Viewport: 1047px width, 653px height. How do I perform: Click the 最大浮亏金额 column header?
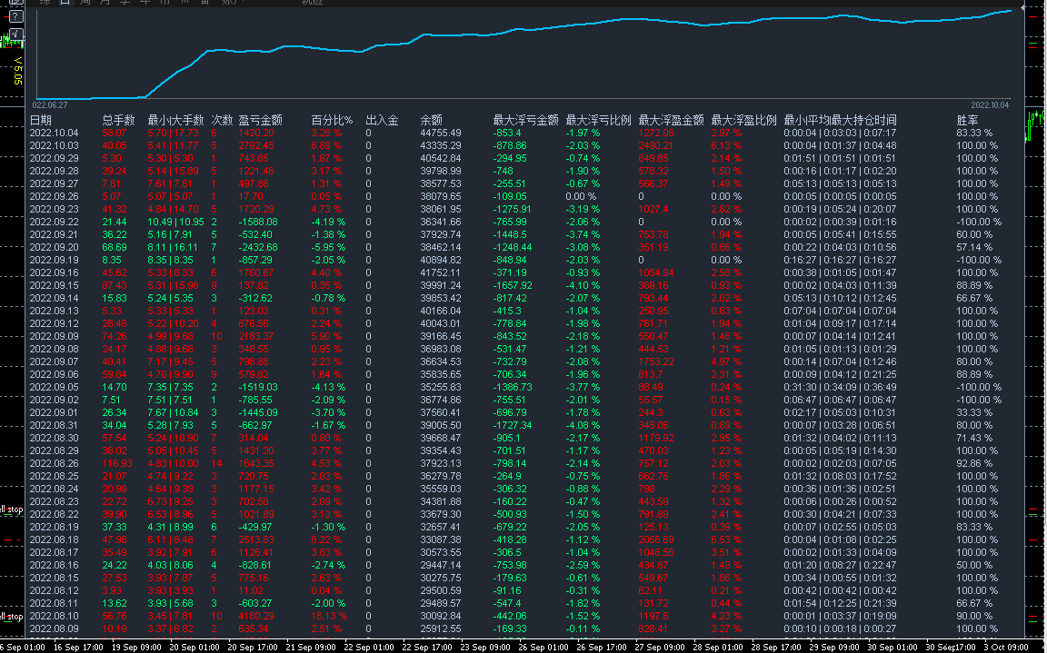(525, 120)
